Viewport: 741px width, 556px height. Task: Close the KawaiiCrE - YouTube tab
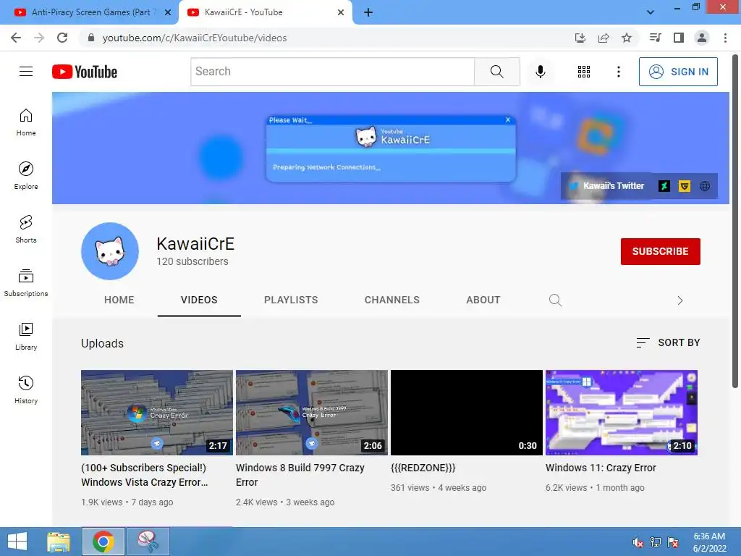point(341,12)
